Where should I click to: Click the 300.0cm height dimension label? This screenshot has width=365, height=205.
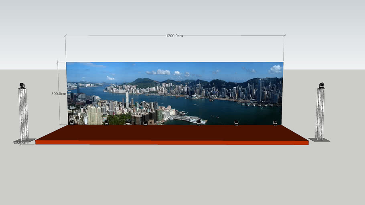point(59,94)
